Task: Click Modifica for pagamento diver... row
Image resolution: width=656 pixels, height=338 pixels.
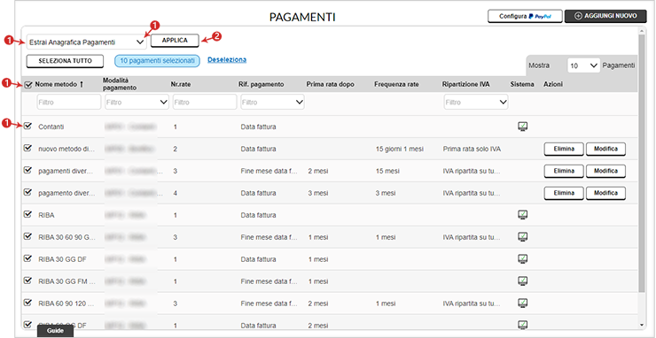Action: click(605, 193)
